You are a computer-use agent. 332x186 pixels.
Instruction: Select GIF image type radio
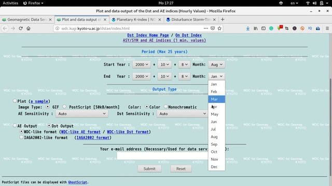coord(48,106)
